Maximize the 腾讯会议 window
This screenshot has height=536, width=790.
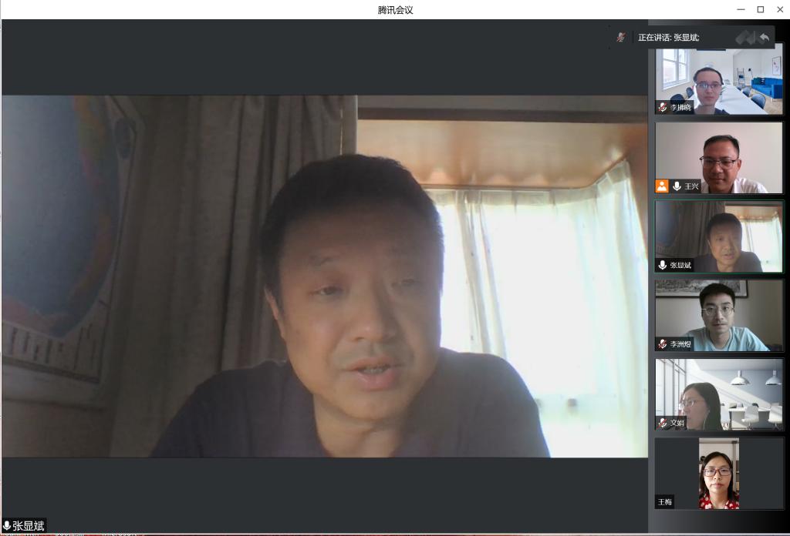760,9
